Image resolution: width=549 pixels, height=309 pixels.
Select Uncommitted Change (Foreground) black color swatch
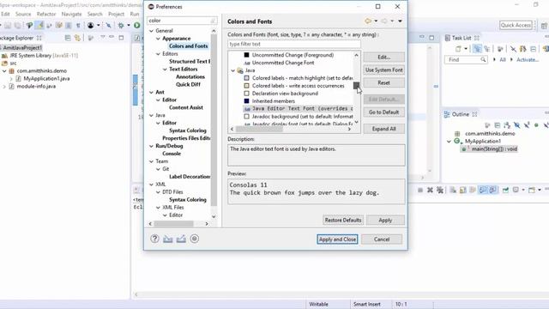pos(246,55)
